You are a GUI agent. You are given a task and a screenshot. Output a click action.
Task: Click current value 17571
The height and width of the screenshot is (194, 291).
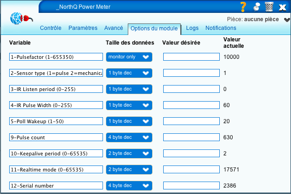click(231, 170)
